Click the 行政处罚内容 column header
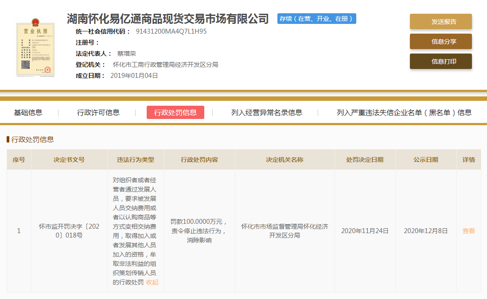This screenshot has width=487, height=299. coord(199,160)
